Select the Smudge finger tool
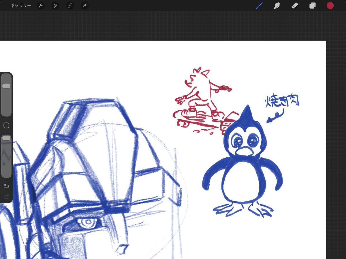 point(277,6)
